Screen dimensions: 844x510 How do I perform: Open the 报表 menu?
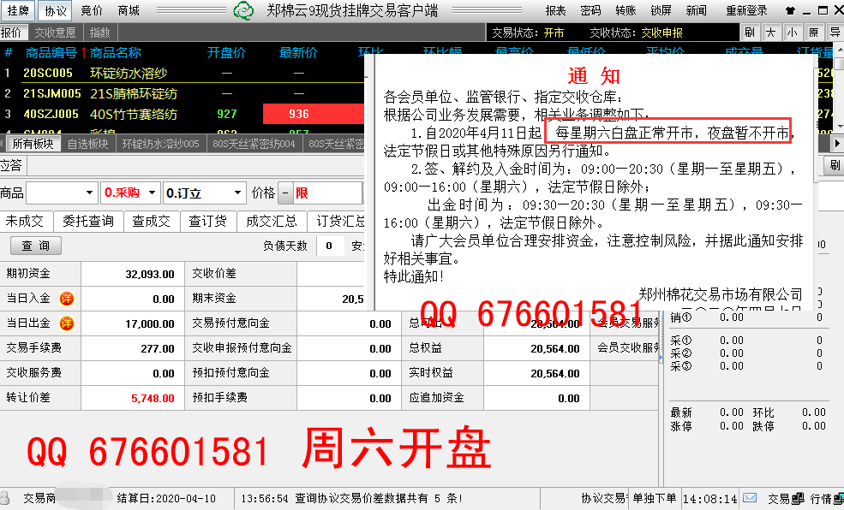click(x=555, y=11)
